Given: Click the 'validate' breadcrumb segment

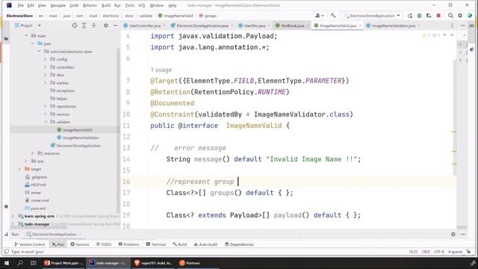Looking at the screenshot, I should point(146,16).
